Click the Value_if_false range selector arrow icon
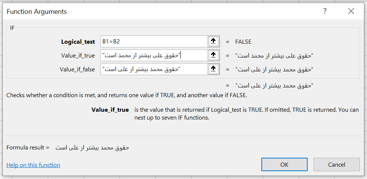Image resolution: width=367 pixels, height=179 pixels. pos(213,69)
